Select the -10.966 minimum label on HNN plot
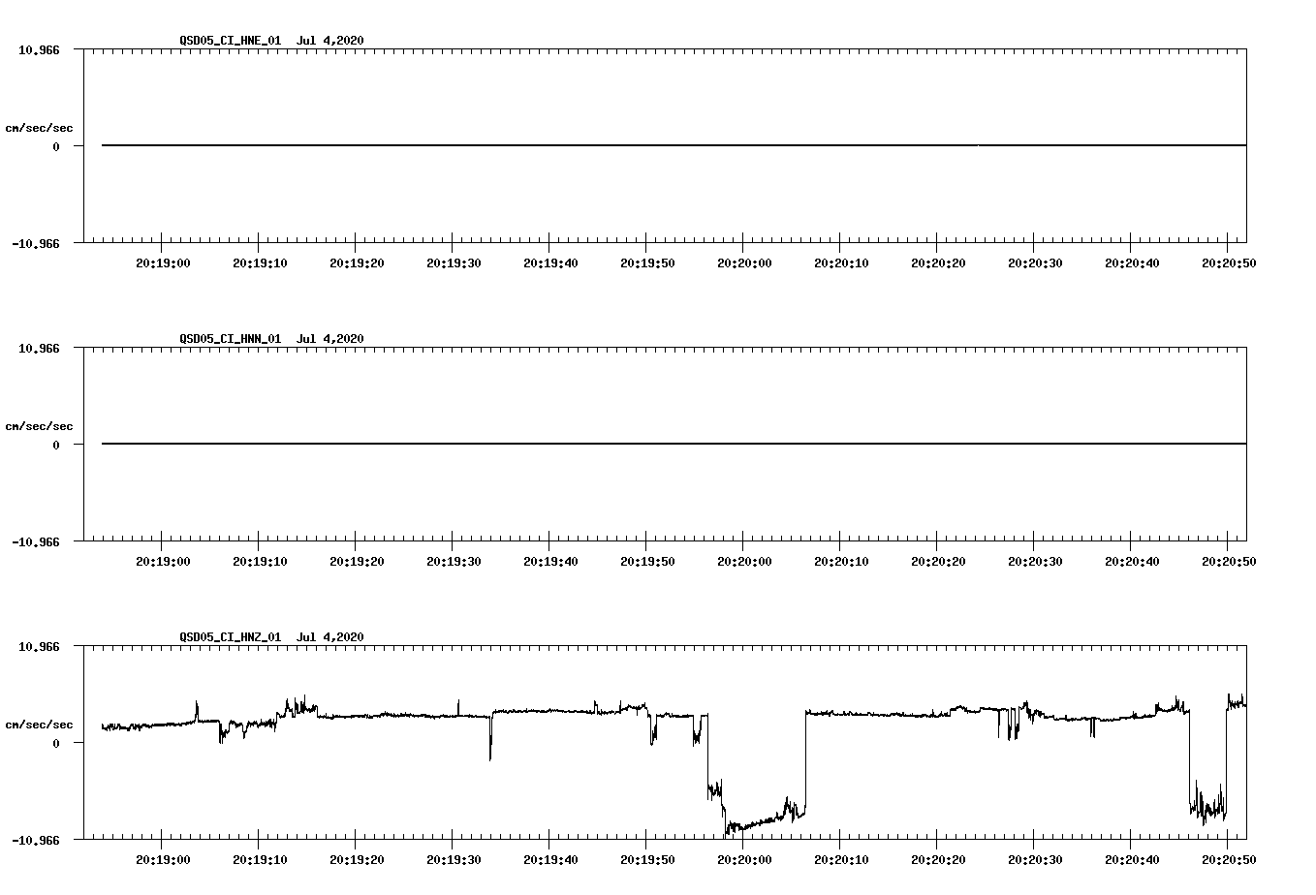The width and height of the screenshot is (1316, 895). pos(36,541)
